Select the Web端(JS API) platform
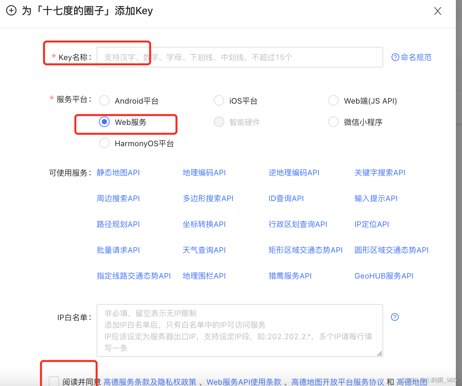462x386 pixels. pyautogui.click(x=333, y=100)
